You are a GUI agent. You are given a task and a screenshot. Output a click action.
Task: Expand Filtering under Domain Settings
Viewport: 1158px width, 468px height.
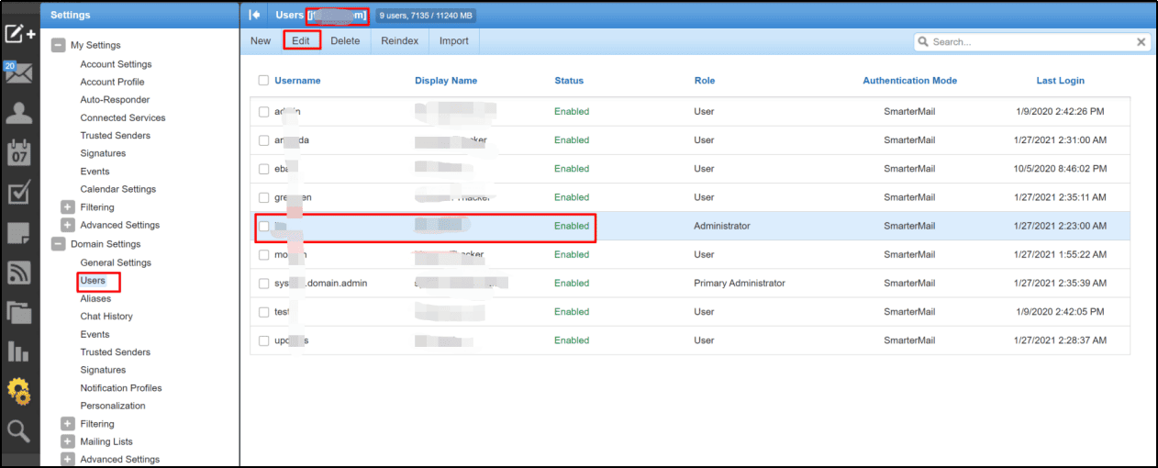pyautogui.click(x=67, y=424)
